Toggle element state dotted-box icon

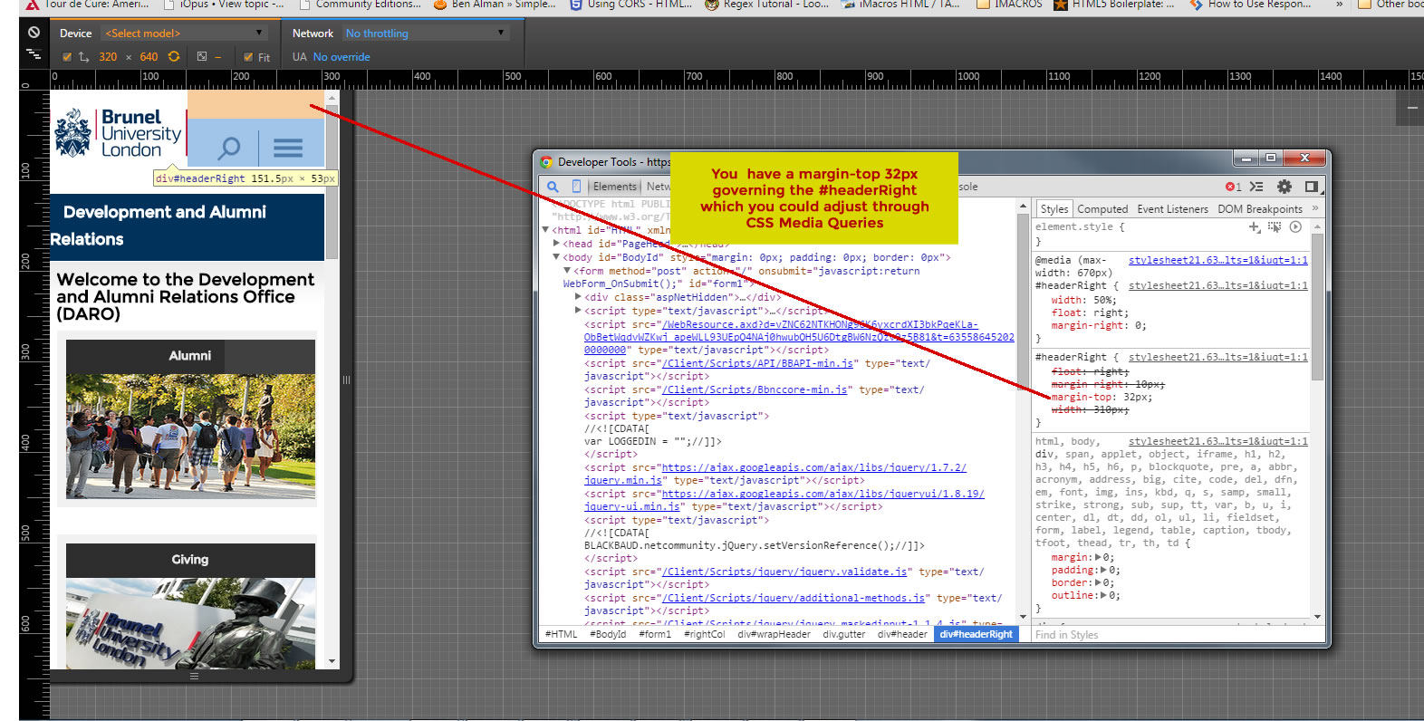pos(1275,227)
